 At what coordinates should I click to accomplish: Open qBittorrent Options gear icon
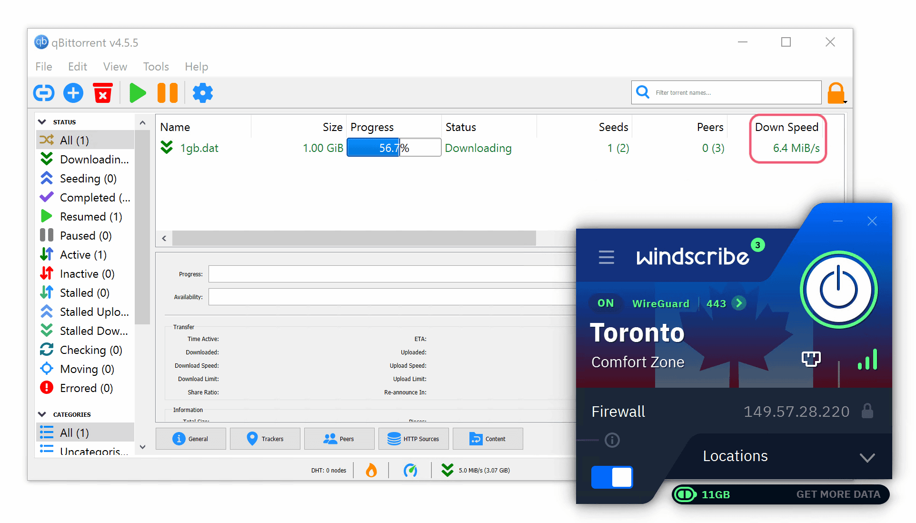tap(203, 93)
